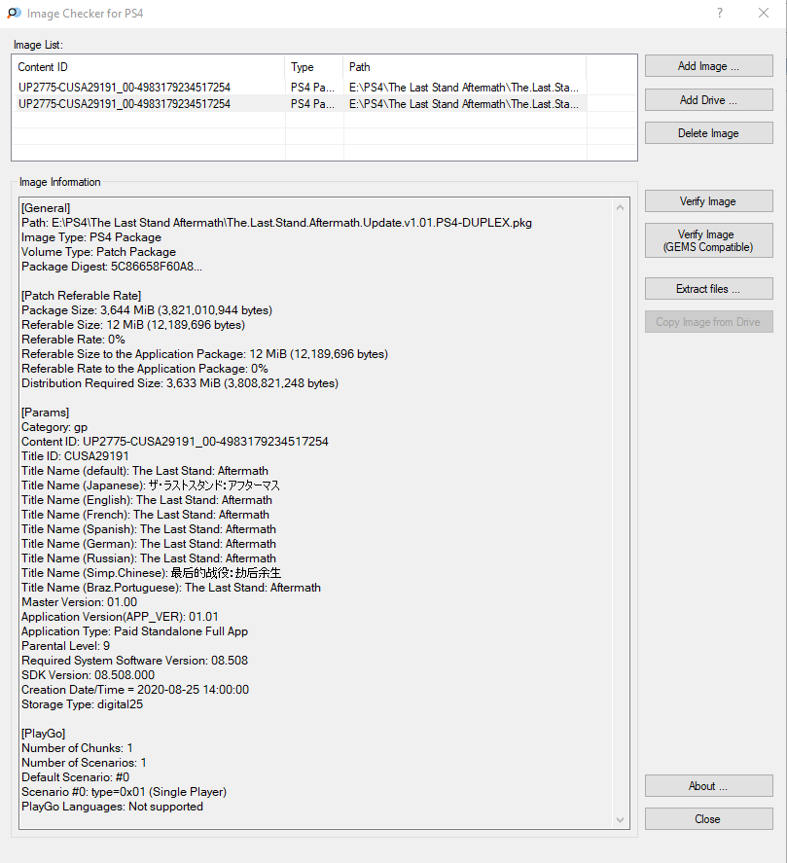Click the Category: gp line
This screenshot has width=787, height=863.
[x=54, y=427]
